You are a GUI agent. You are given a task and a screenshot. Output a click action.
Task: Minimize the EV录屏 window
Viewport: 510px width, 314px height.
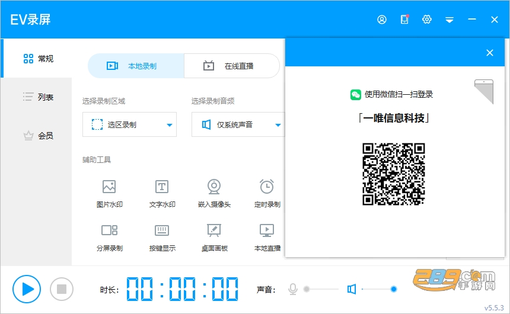click(472, 20)
